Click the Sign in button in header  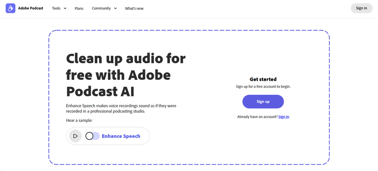[x=361, y=8]
